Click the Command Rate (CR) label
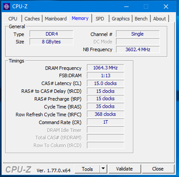The width and height of the screenshot is (179, 177). pos(60,122)
